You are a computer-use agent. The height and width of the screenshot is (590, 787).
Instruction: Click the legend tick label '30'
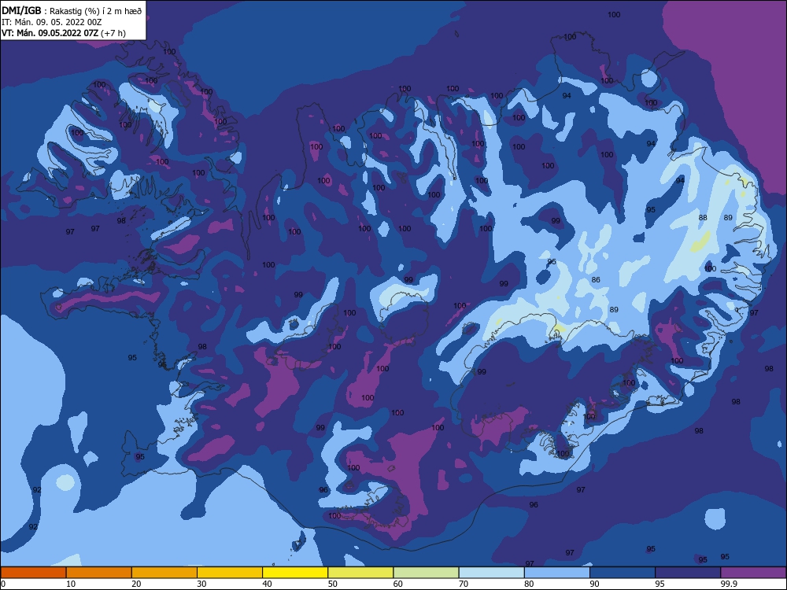tap(201, 584)
